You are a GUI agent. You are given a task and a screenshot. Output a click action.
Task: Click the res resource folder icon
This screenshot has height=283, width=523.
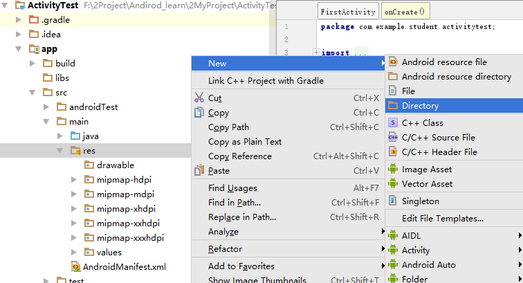tap(75, 151)
